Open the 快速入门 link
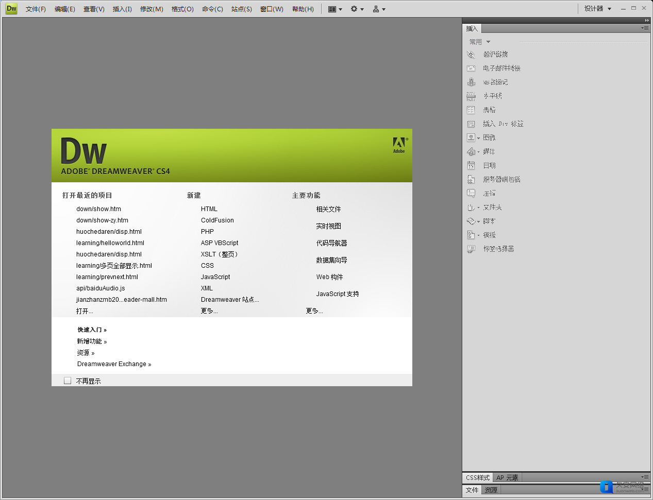Screen dimensions: 653x500 92,330
